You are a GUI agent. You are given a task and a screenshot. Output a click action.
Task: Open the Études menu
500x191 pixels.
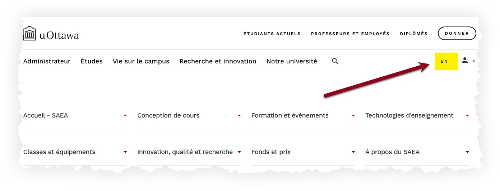coord(92,61)
